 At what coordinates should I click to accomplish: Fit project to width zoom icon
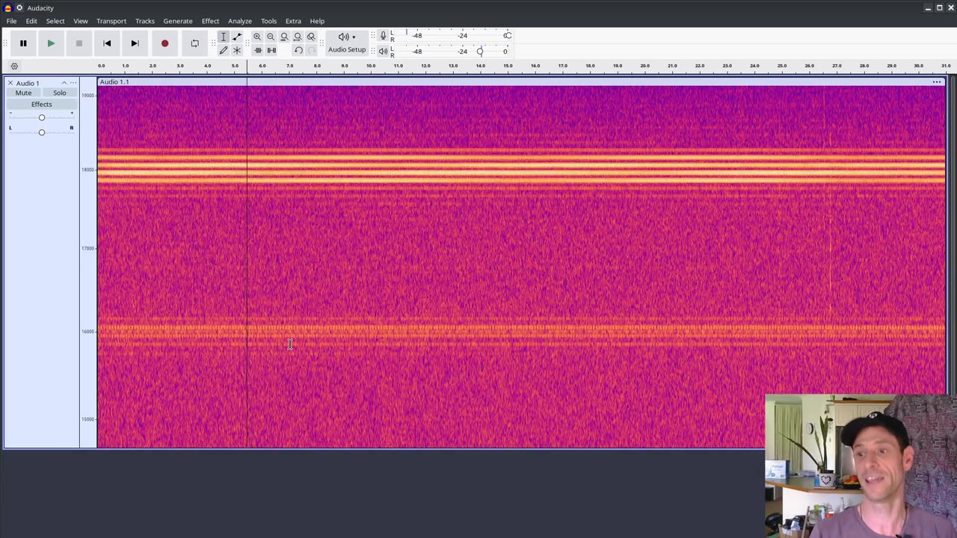tap(298, 37)
